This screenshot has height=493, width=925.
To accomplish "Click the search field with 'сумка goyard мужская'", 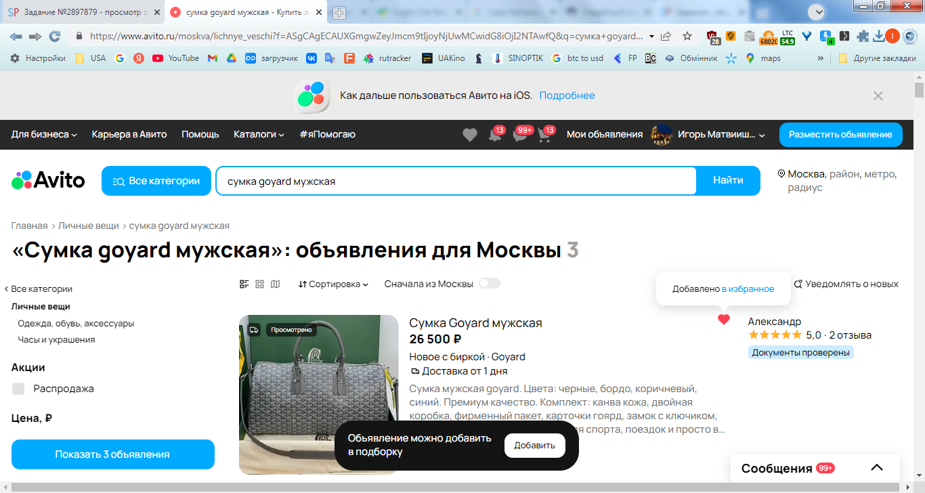I will (456, 181).
